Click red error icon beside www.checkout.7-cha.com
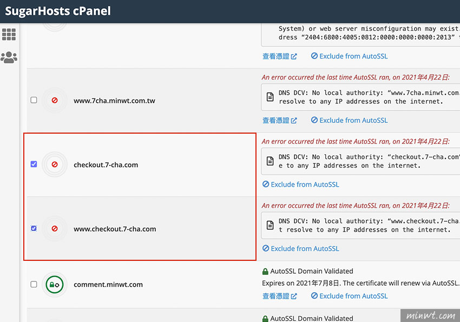460x322 pixels. pyautogui.click(x=55, y=228)
